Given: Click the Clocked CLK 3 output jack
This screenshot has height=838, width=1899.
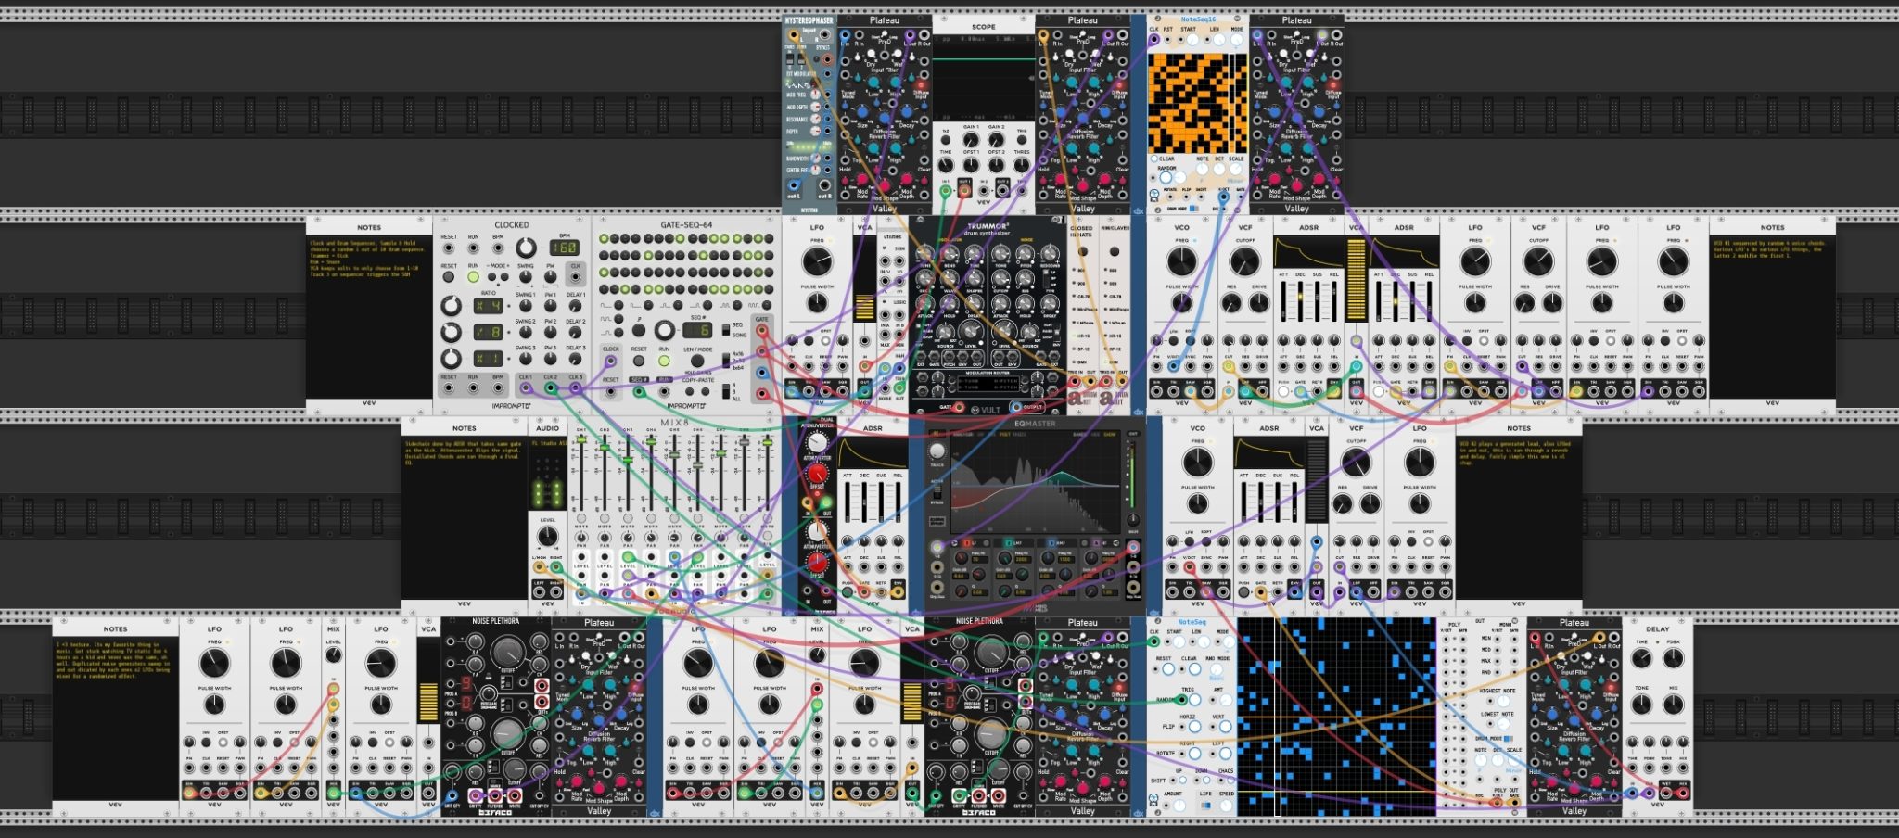Looking at the screenshot, I should point(576,387).
